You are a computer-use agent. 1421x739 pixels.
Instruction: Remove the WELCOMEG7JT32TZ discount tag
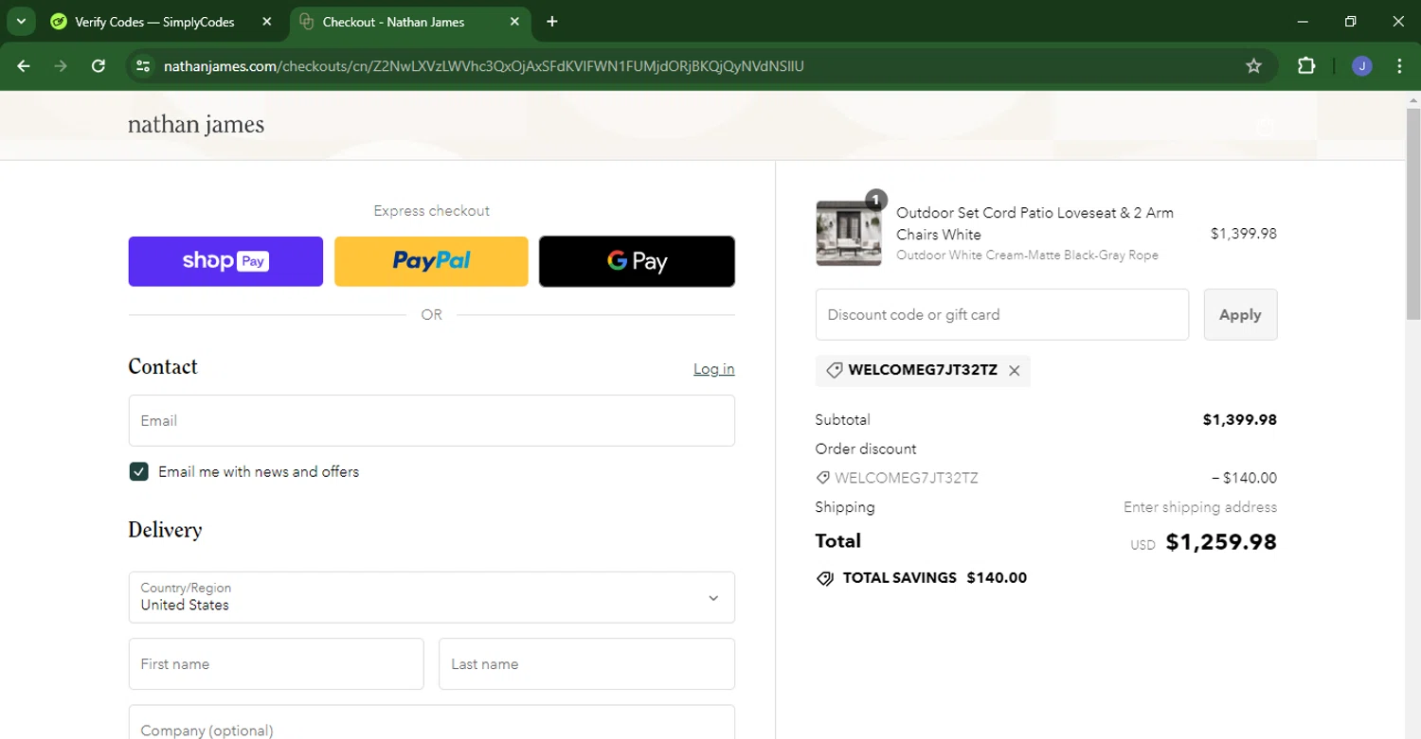(x=1015, y=371)
